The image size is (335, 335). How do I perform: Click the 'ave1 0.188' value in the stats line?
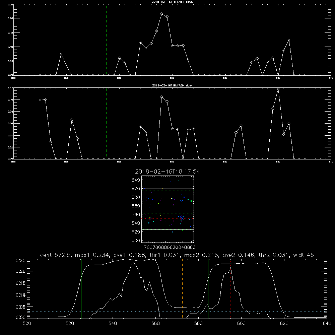[x=130, y=255]
